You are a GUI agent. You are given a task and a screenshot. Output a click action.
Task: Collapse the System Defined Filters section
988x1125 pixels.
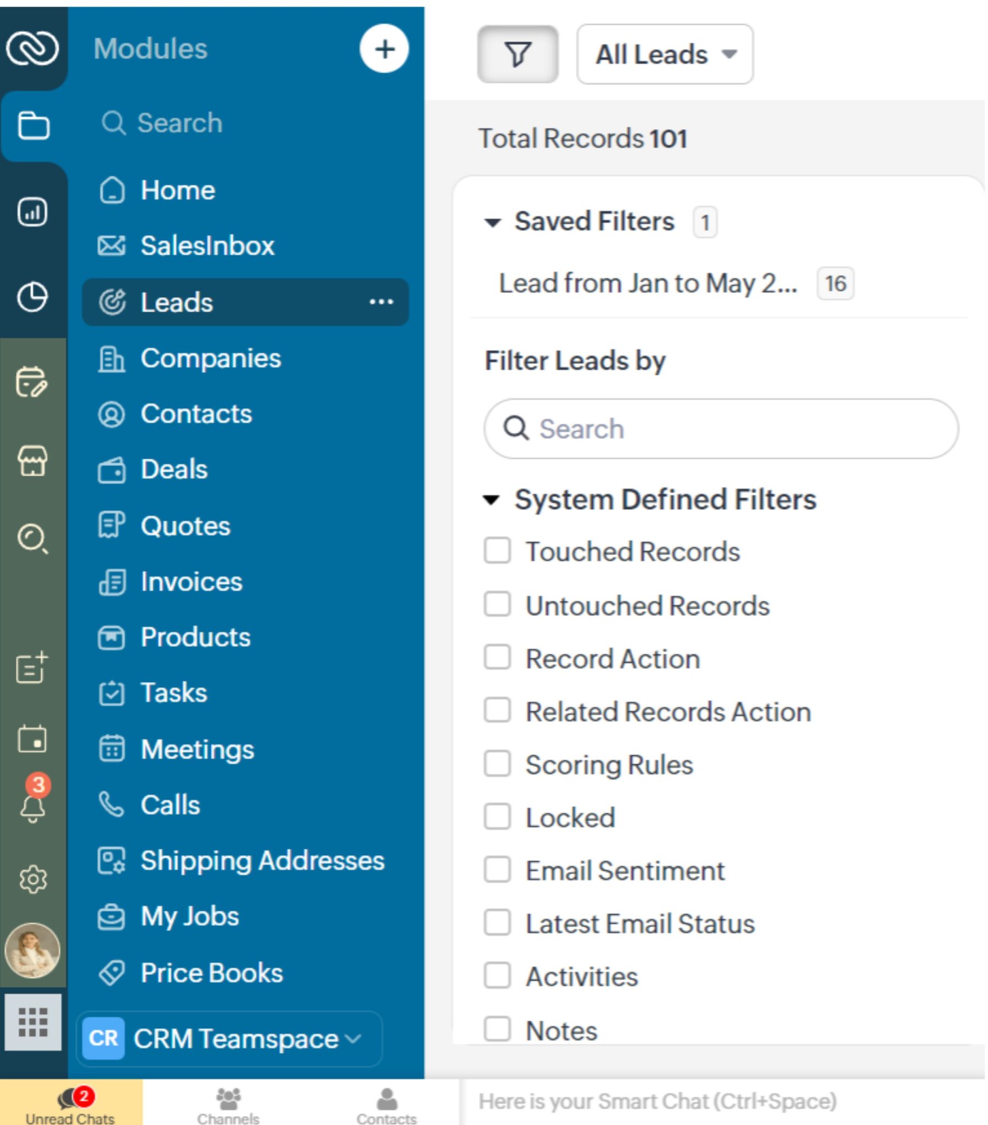tap(492, 499)
